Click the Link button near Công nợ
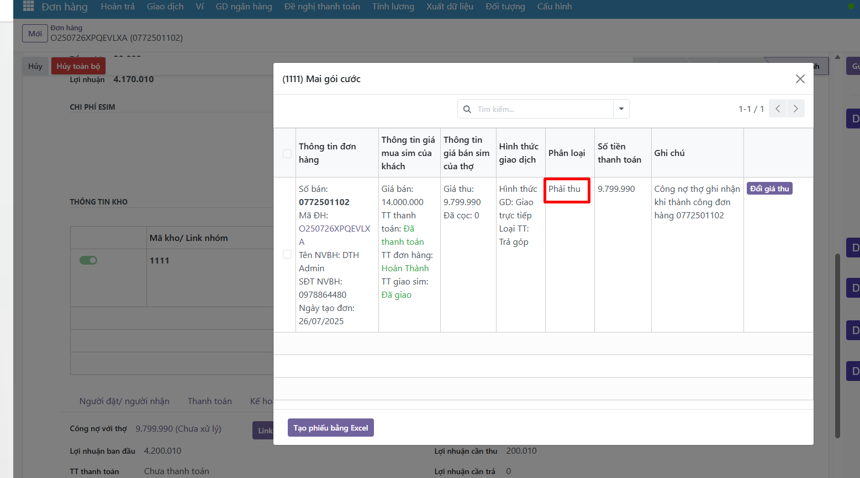Screen dimensions: 860x478 click(x=263, y=431)
